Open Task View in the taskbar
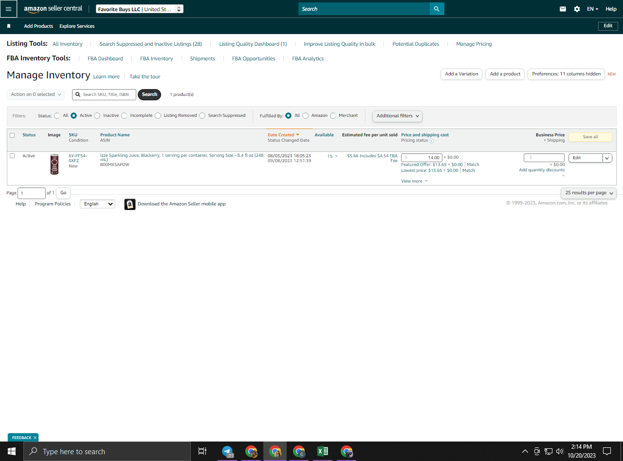 click(202, 451)
